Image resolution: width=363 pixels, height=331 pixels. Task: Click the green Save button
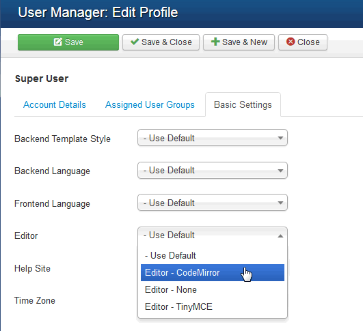[68, 42]
